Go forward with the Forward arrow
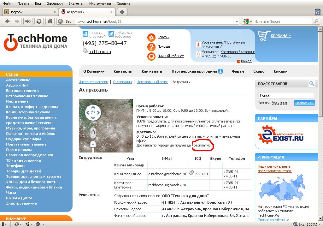Screen dimensions: 323x227 coord(17,21)
